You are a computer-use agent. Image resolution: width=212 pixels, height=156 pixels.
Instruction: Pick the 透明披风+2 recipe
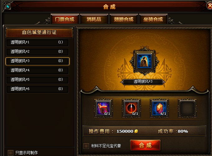[x=37, y=52]
